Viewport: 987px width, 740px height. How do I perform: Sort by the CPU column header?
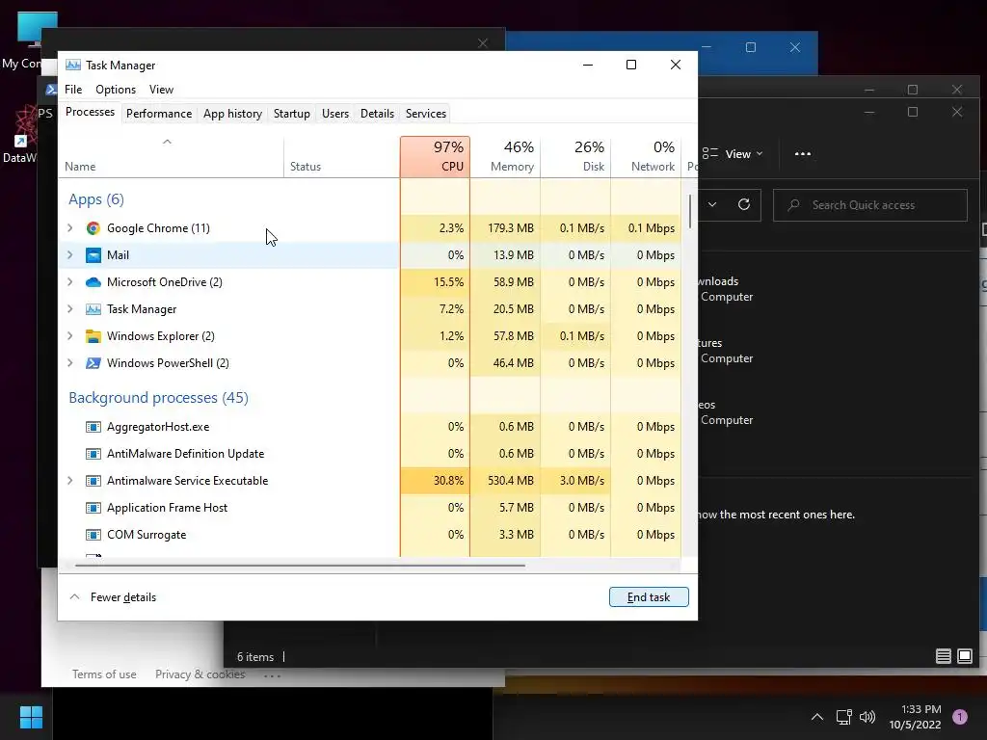[435, 157]
